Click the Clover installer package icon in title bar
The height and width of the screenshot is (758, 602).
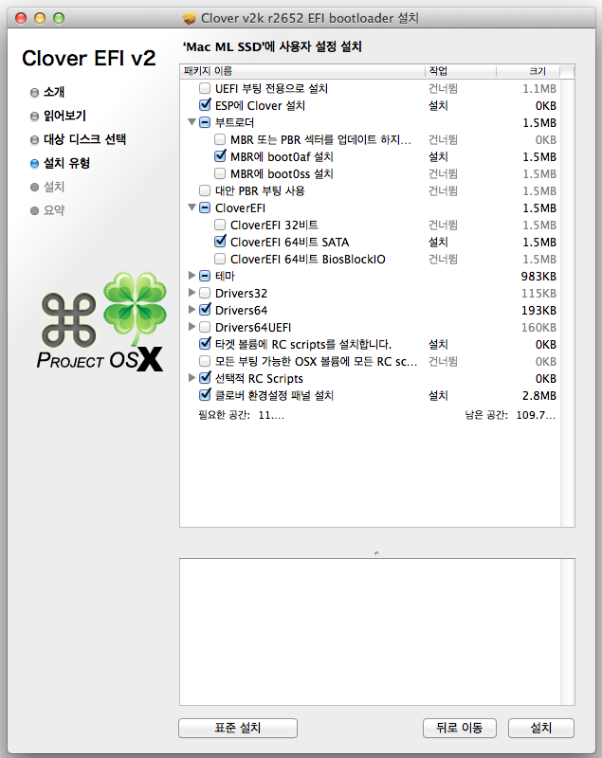(x=189, y=18)
